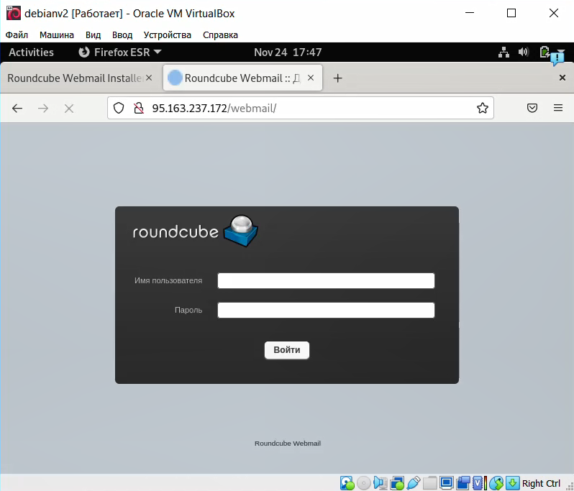Click the VirtualBox shared folders status icon
The height and width of the screenshot is (491, 574).
(x=430, y=483)
